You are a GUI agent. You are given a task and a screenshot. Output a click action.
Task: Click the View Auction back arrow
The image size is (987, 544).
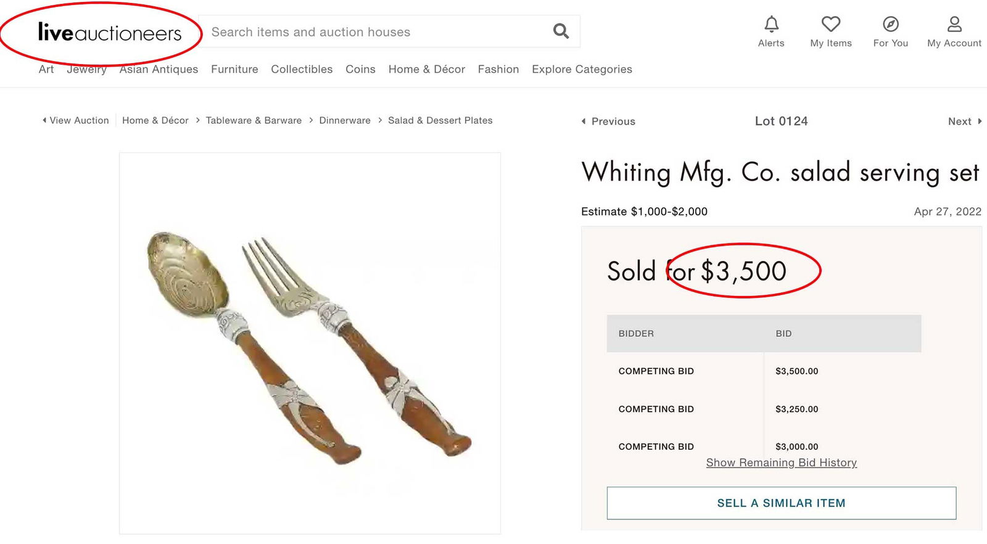44,120
